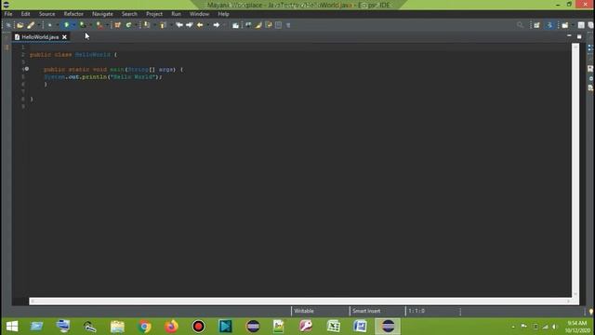Click the white right-pointing double arrow icon
595x335 pixels.
point(189,25)
